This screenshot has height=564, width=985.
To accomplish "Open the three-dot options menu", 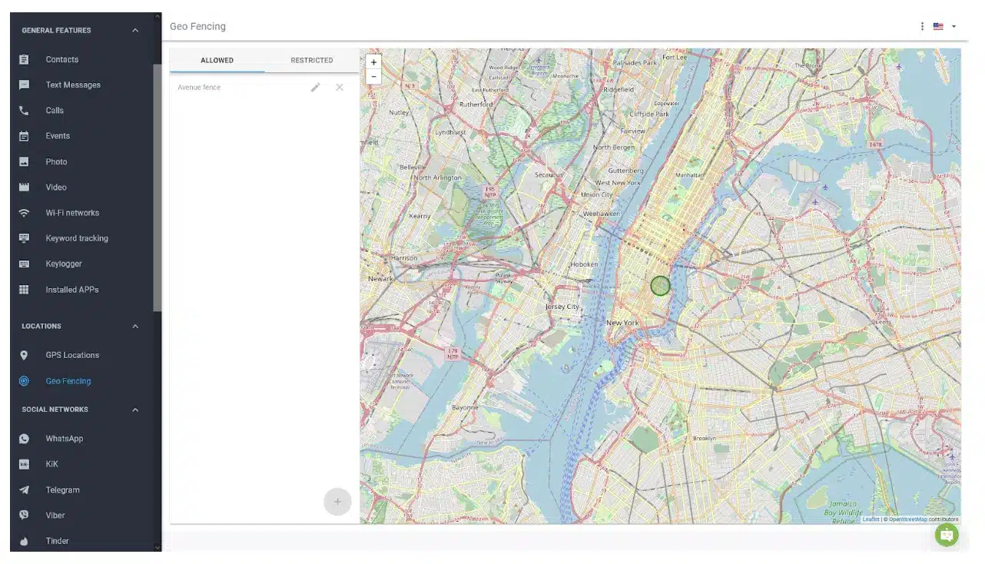I will coord(922,26).
